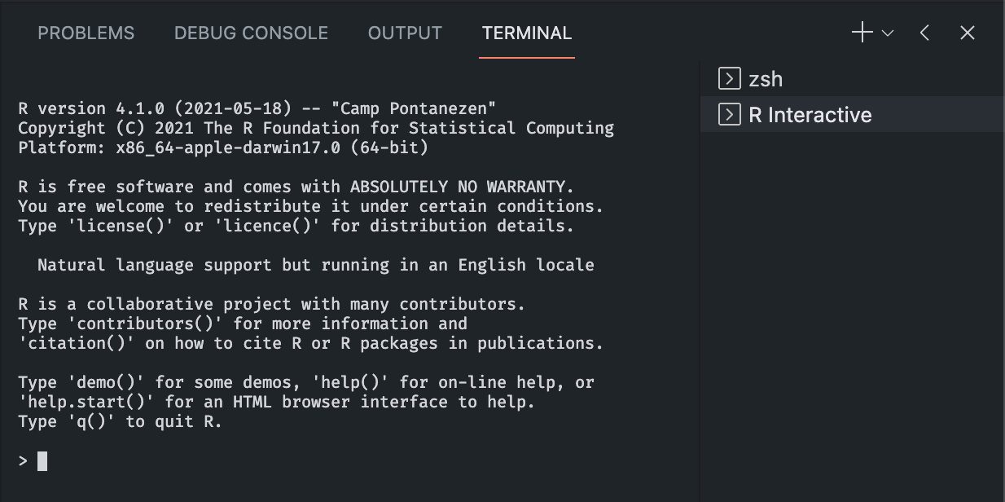Select the TERMINAL tab
The height and width of the screenshot is (502, 1005).
pyautogui.click(x=527, y=33)
